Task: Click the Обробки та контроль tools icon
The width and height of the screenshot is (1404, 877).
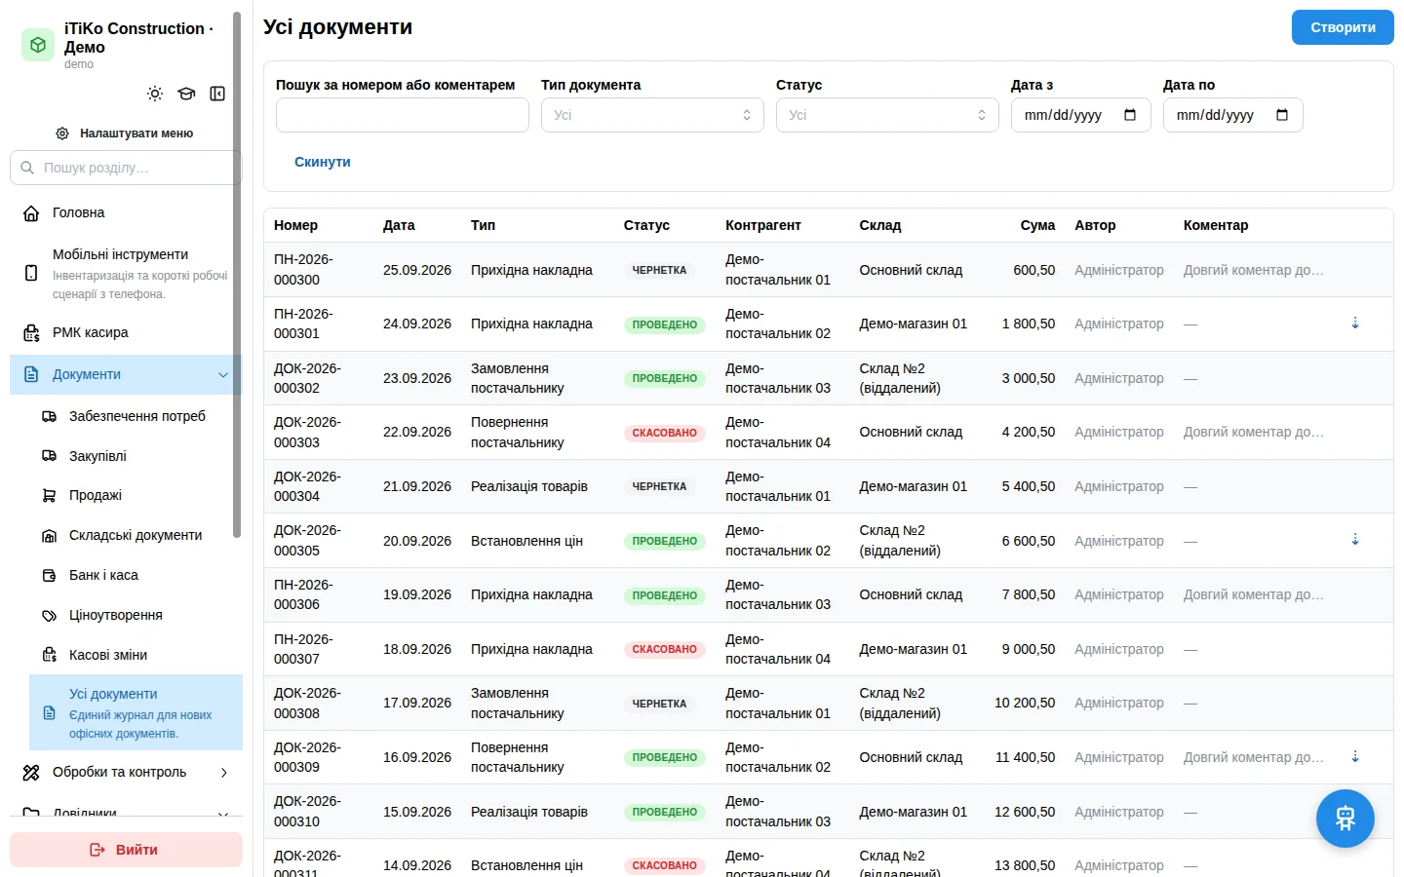Action: [31, 773]
